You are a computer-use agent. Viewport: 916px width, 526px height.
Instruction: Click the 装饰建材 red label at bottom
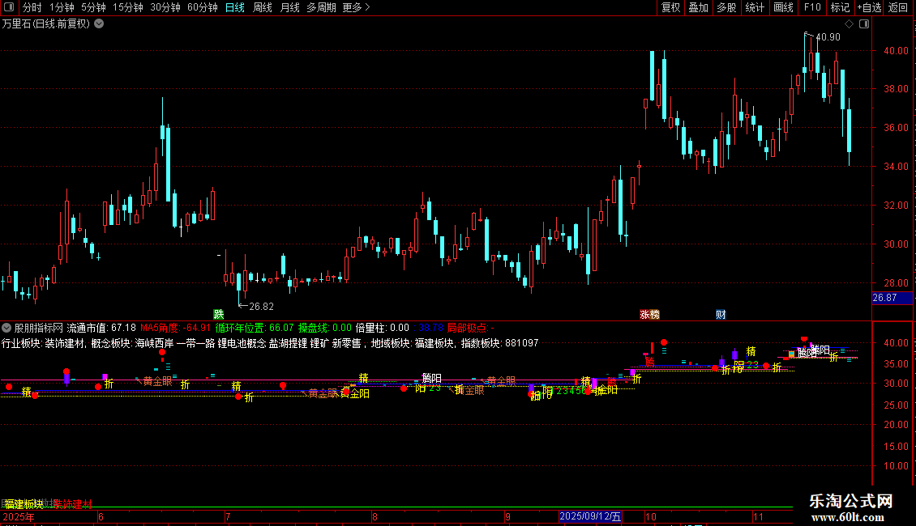[x=73, y=504]
